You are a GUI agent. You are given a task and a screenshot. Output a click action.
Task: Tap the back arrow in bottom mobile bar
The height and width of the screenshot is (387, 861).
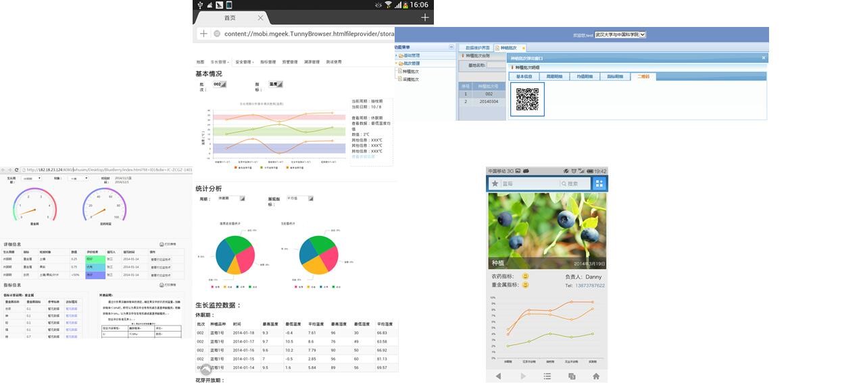[498, 376]
